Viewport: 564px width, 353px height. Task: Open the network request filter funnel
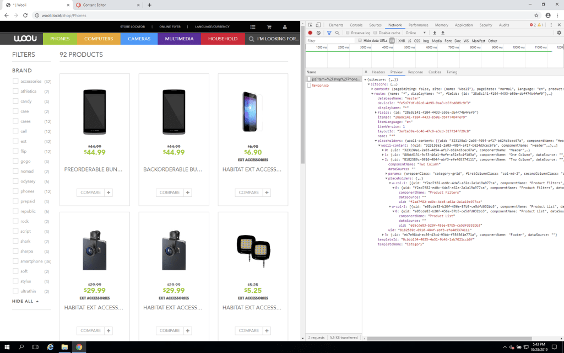[x=329, y=33]
